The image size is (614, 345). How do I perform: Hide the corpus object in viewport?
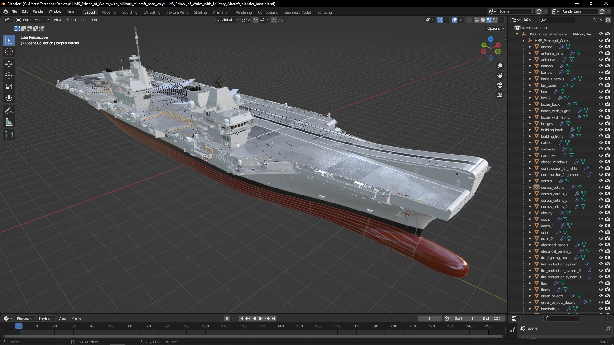click(x=601, y=181)
